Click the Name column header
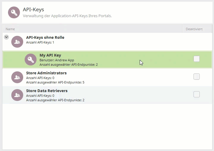214x151 pixels. point(10,29)
